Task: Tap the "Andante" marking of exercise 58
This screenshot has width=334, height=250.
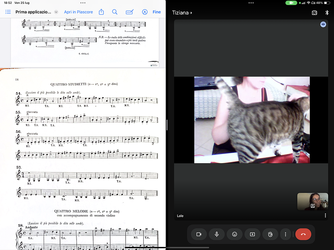Action: pos(31,227)
